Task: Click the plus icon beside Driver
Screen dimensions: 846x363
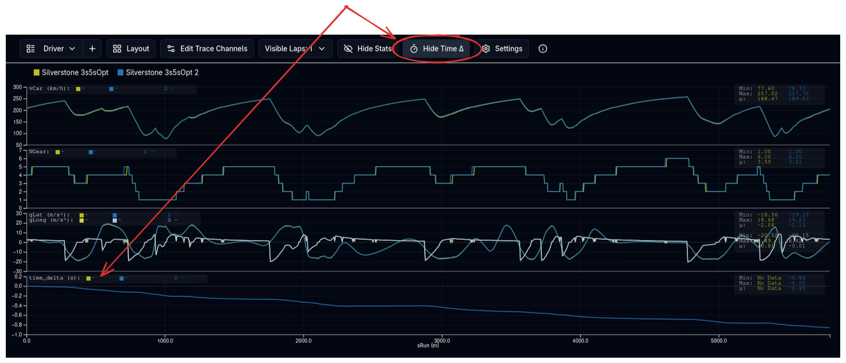Action: pyautogui.click(x=92, y=49)
